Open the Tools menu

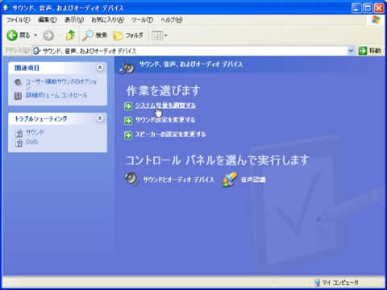(x=142, y=20)
